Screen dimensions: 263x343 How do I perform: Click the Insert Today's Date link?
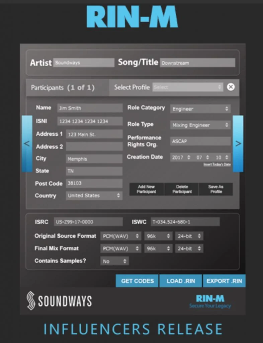click(217, 164)
